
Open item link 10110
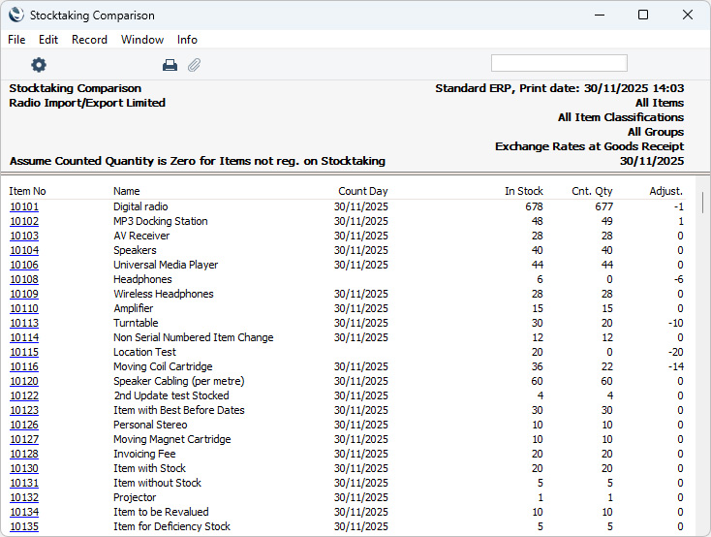click(x=24, y=308)
